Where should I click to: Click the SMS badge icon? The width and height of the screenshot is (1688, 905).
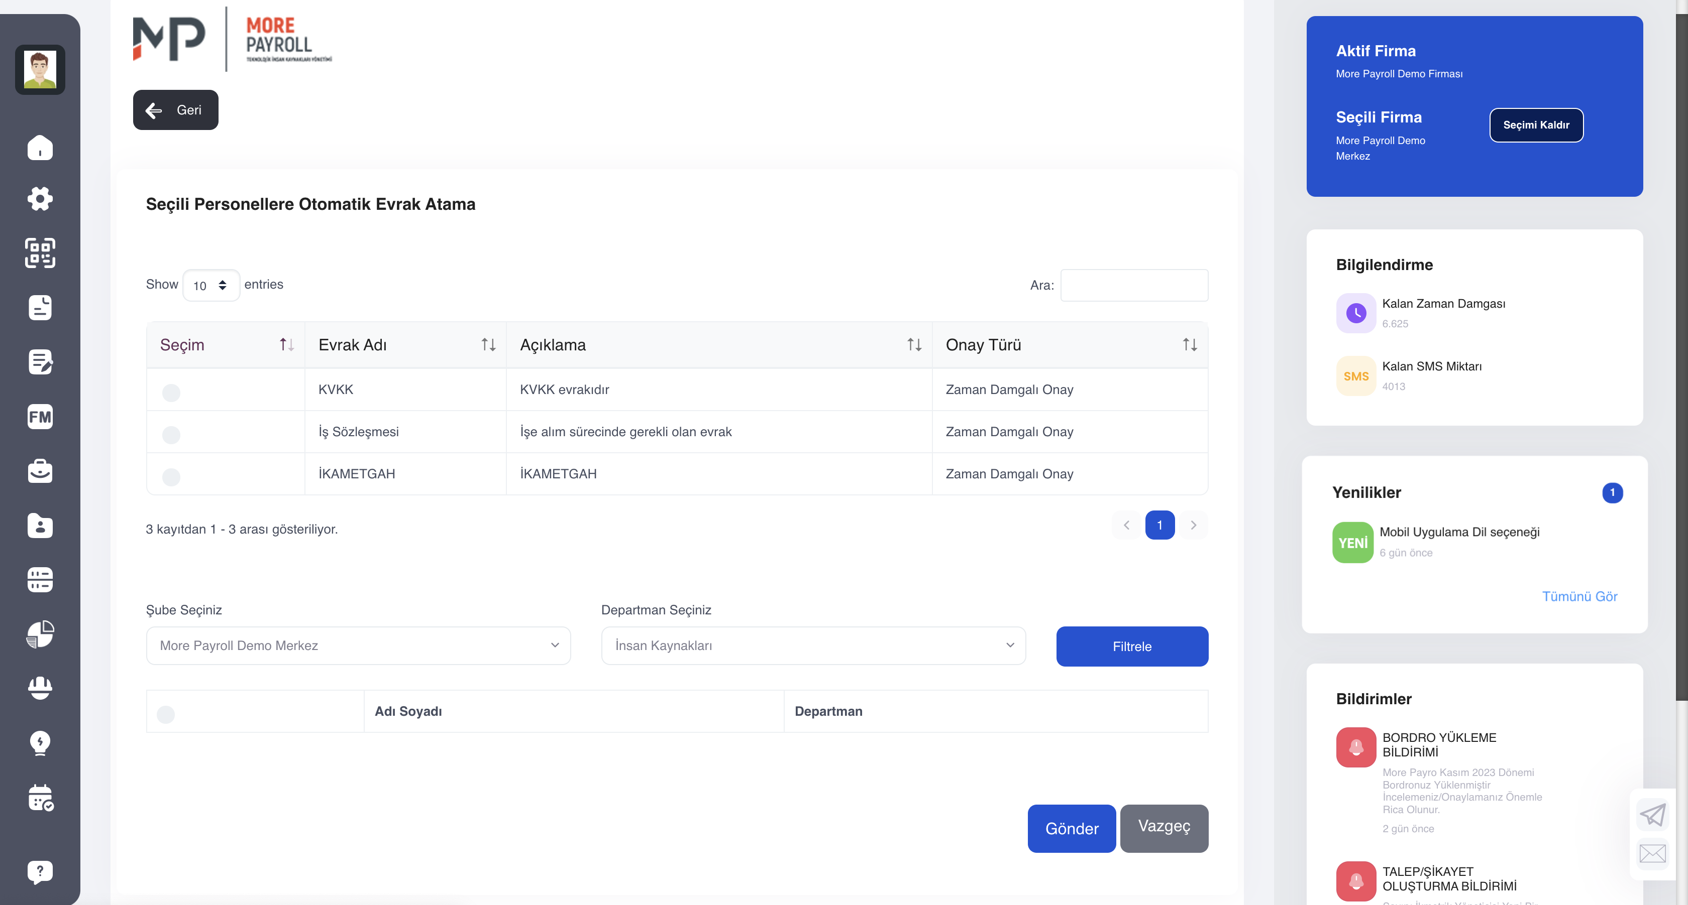1356,376
